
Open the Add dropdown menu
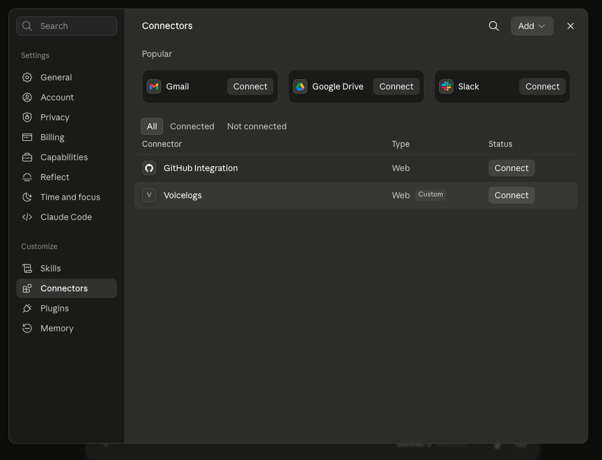pos(532,26)
